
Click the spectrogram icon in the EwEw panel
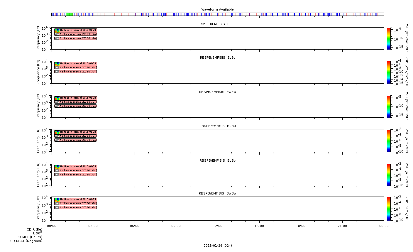[57, 98]
